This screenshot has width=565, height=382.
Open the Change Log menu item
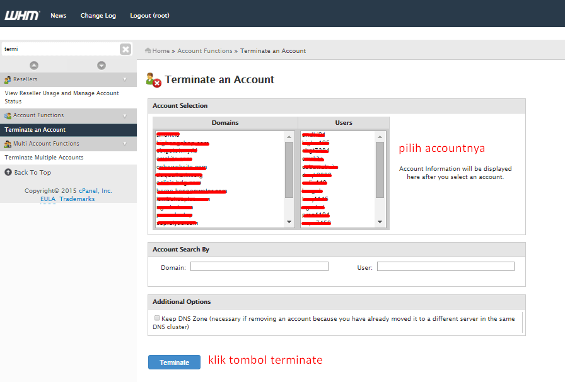click(x=98, y=16)
